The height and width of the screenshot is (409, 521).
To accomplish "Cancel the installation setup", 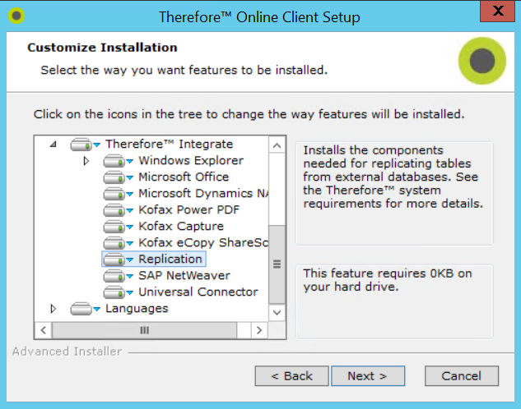I will [x=461, y=376].
